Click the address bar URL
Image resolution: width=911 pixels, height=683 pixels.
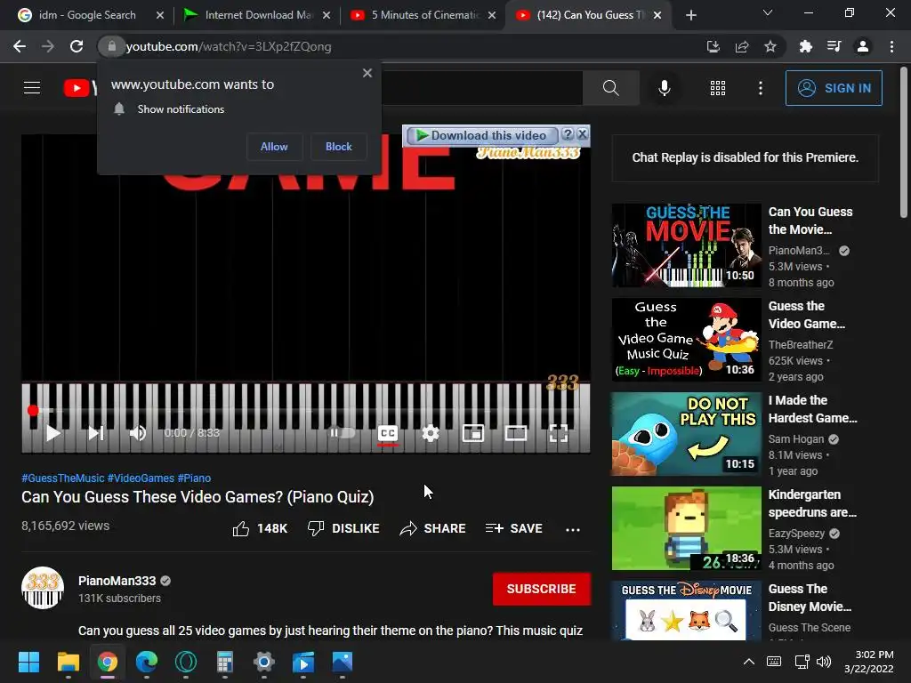[229, 46]
